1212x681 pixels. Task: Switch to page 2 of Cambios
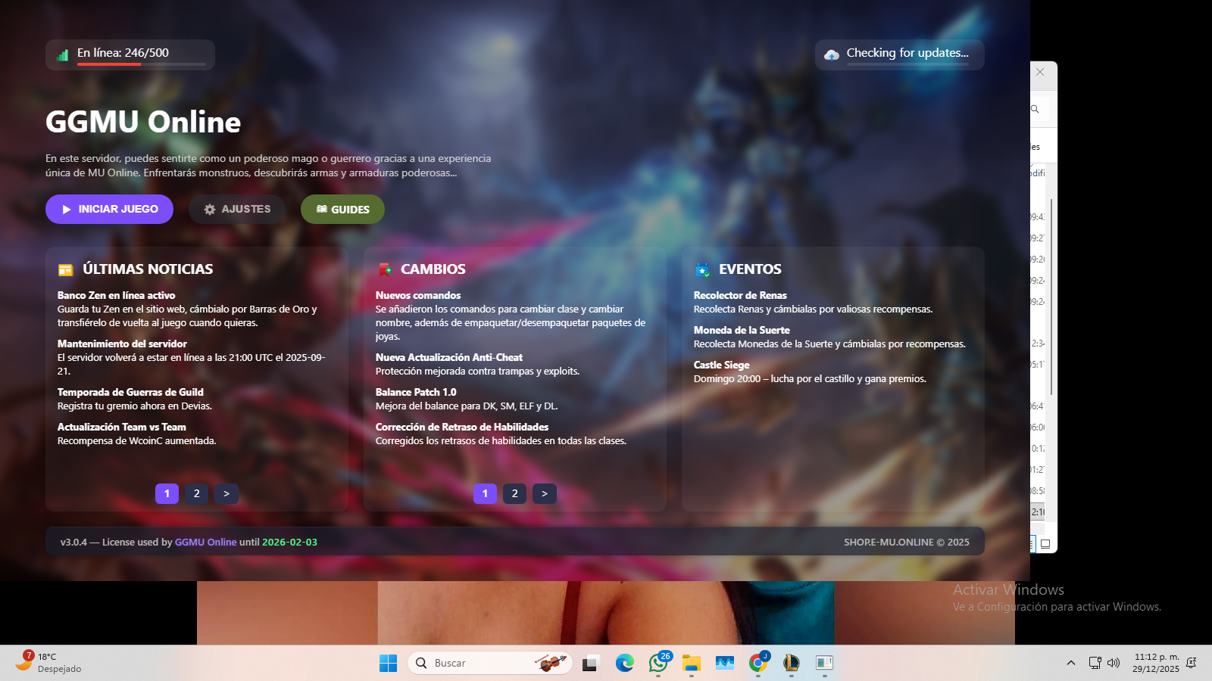(x=515, y=493)
